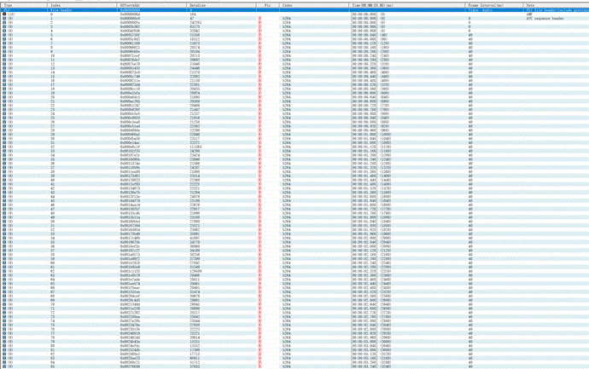Image resolution: width=589 pixels, height=369 pixels.
Task: Click the script tag icon in index 0 row
Action: [4, 14]
